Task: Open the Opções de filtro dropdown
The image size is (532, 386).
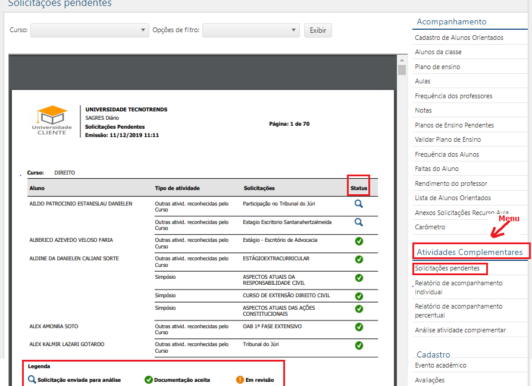Action: point(250,30)
